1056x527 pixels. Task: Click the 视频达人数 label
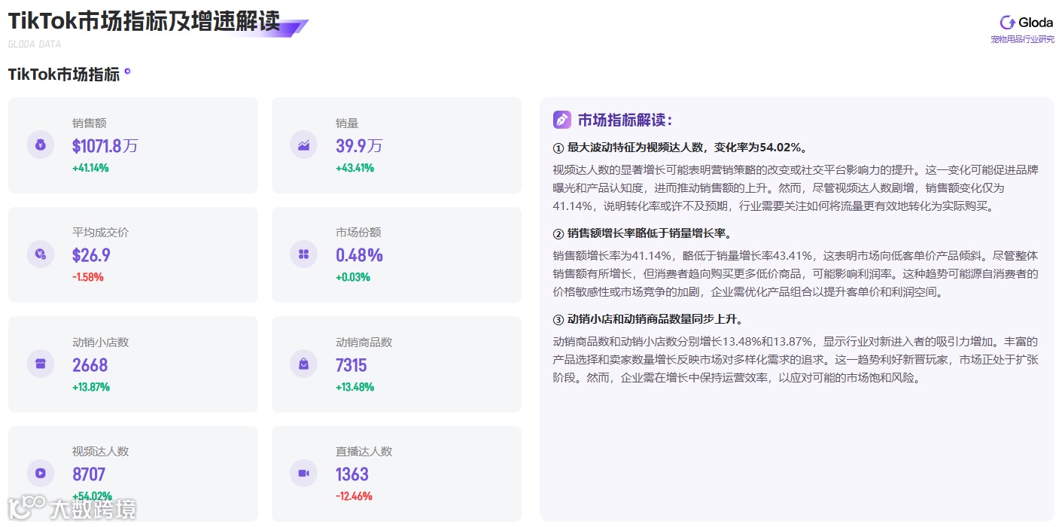tap(101, 452)
